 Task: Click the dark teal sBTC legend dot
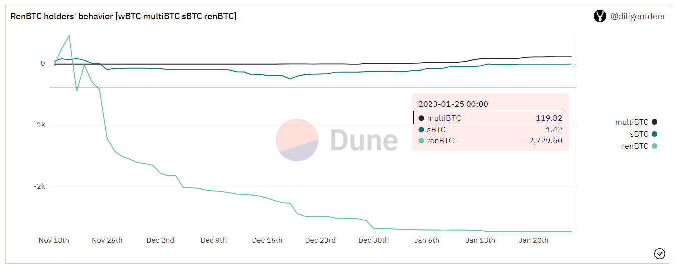click(655, 134)
